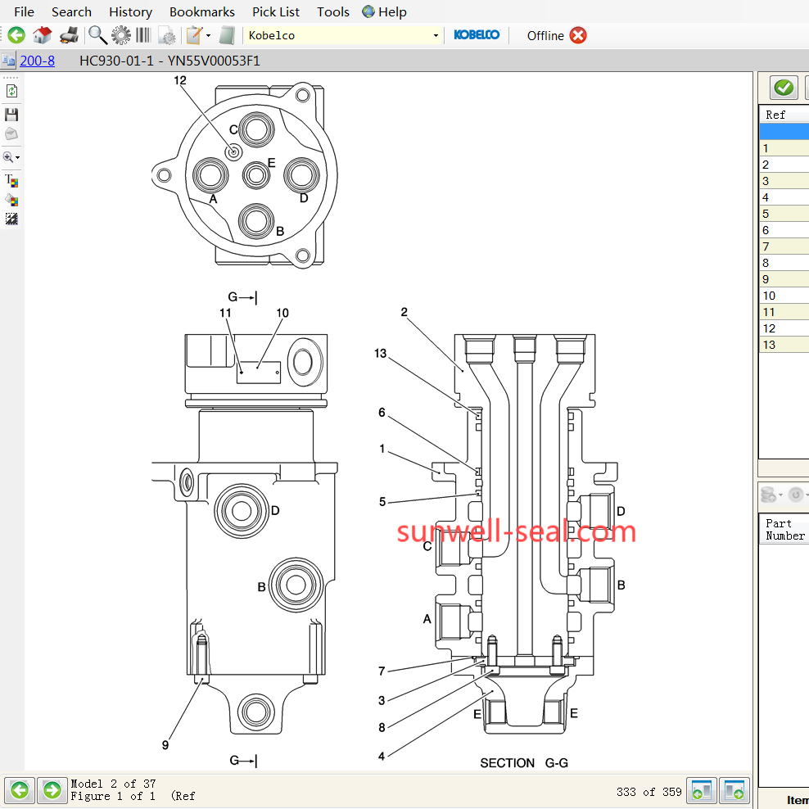Click the previous figure green arrow
The width and height of the screenshot is (809, 809).
coord(20,790)
